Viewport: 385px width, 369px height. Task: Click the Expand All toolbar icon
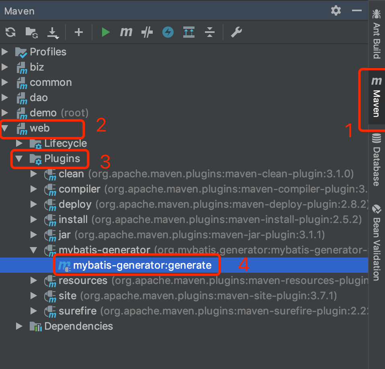coord(189,32)
